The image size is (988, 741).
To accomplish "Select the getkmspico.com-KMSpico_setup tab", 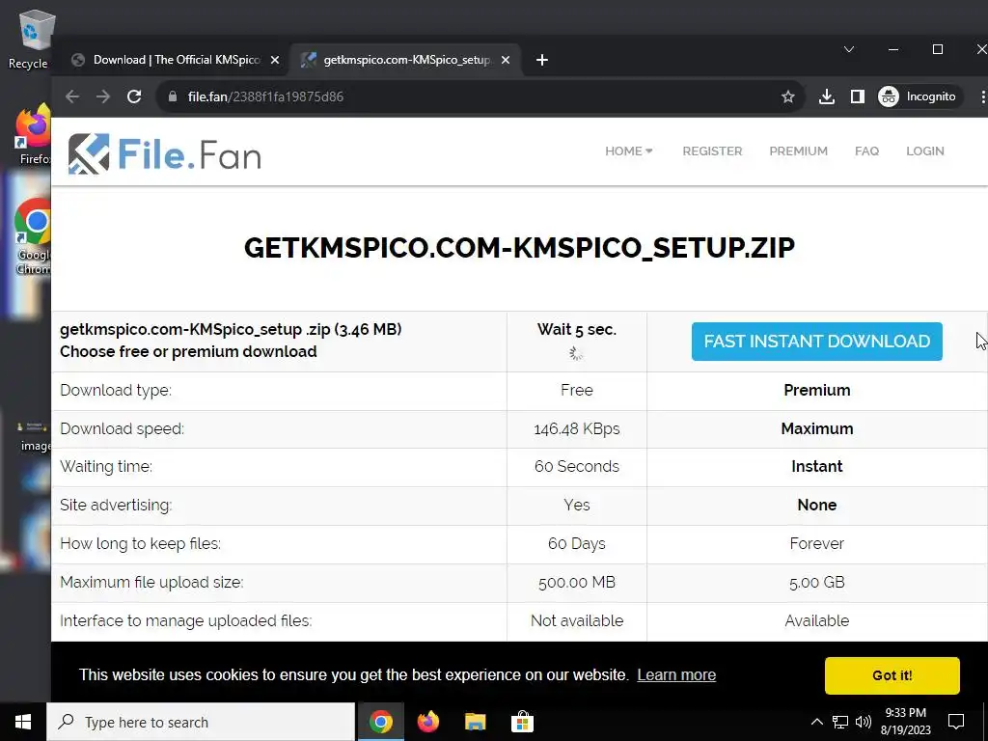I will [406, 60].
